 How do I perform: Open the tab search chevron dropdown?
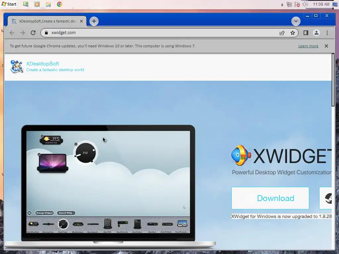point(296,21)
